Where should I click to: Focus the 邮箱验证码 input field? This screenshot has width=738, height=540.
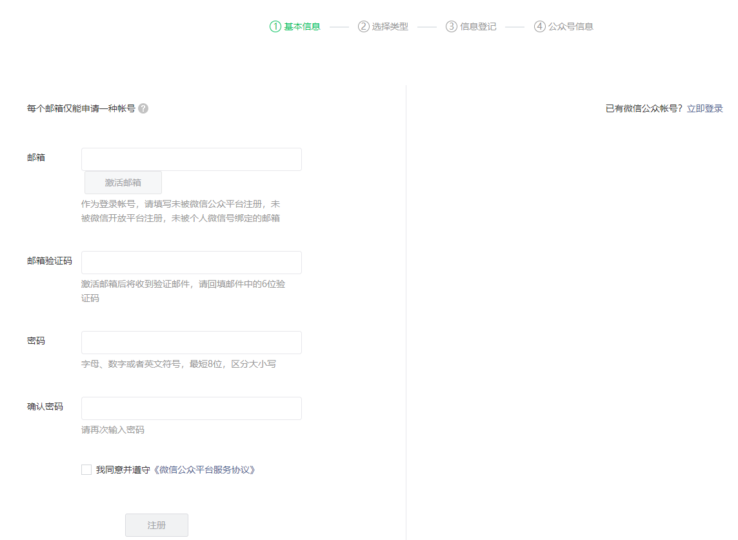coord(192,263)
